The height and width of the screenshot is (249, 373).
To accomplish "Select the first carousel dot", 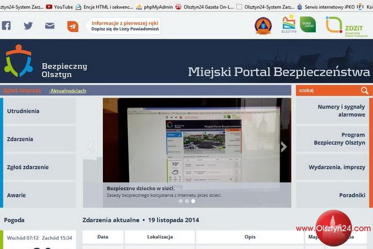I will [x=181, y=201].
